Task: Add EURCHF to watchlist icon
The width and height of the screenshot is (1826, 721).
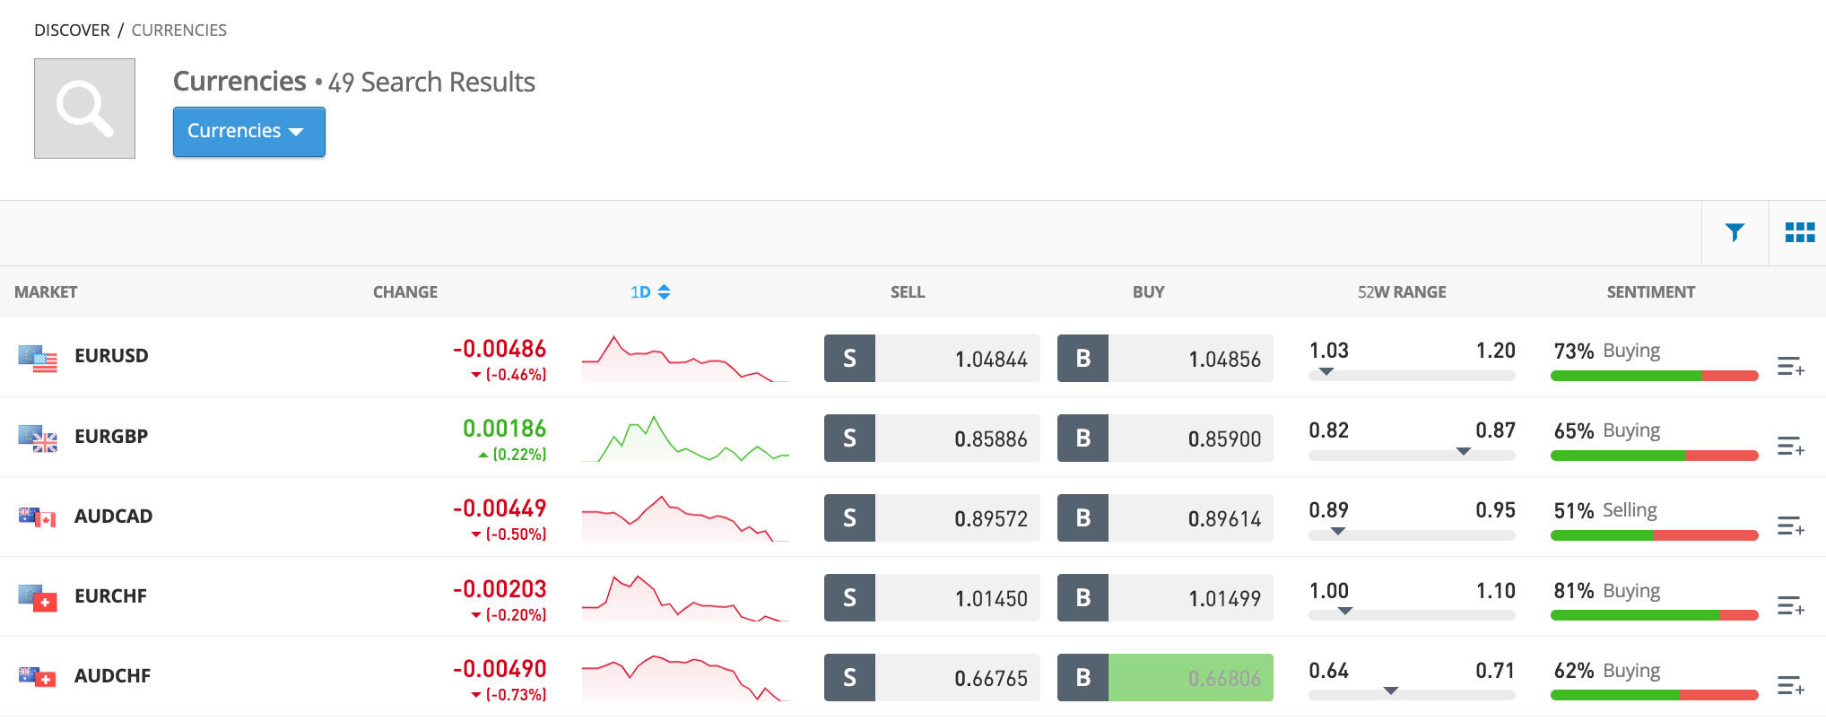Action: click(x=1791, y=606)
